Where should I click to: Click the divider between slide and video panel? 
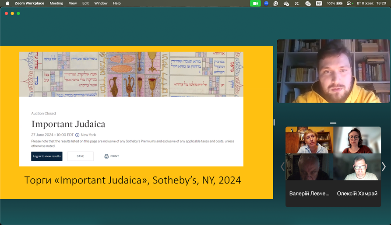click(275, 122)
